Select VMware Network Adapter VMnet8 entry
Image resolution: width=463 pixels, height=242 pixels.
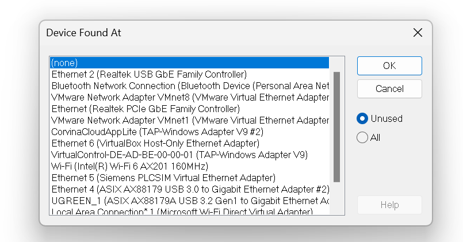point(189,97)
